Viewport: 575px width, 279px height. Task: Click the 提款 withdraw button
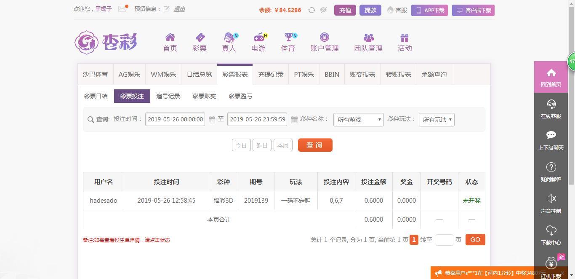tap(370, 10)
